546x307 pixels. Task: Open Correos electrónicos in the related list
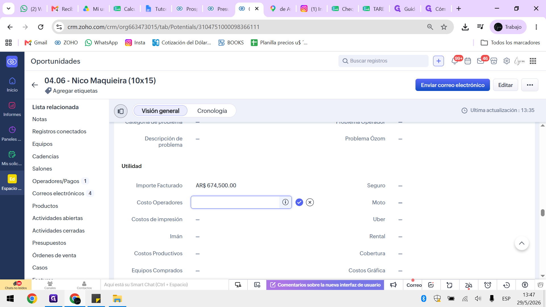[58, 193]
